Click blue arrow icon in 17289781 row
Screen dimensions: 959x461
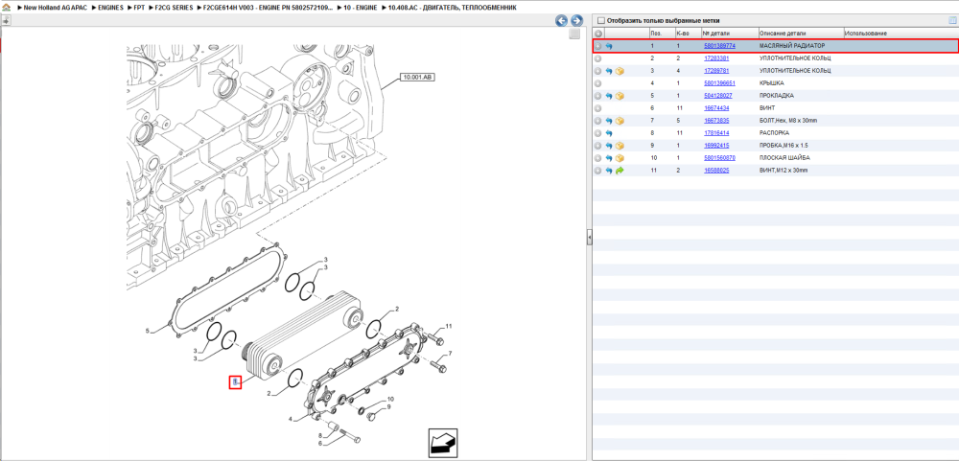pos(609,71)
